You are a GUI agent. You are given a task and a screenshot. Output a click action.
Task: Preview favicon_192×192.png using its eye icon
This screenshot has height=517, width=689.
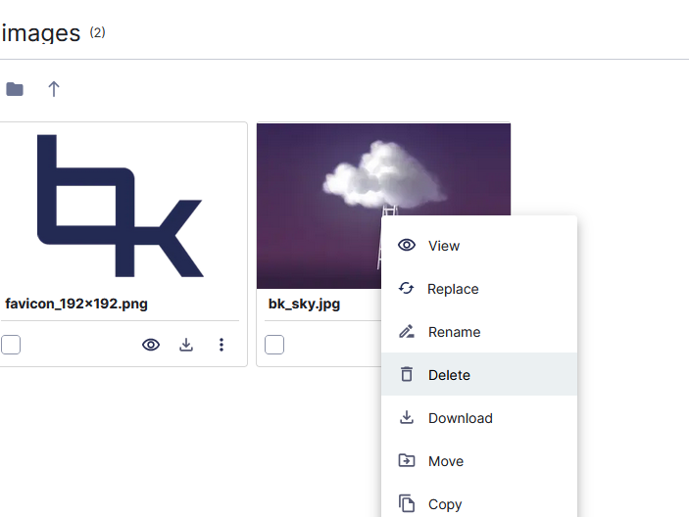click(x=151, y=345)
